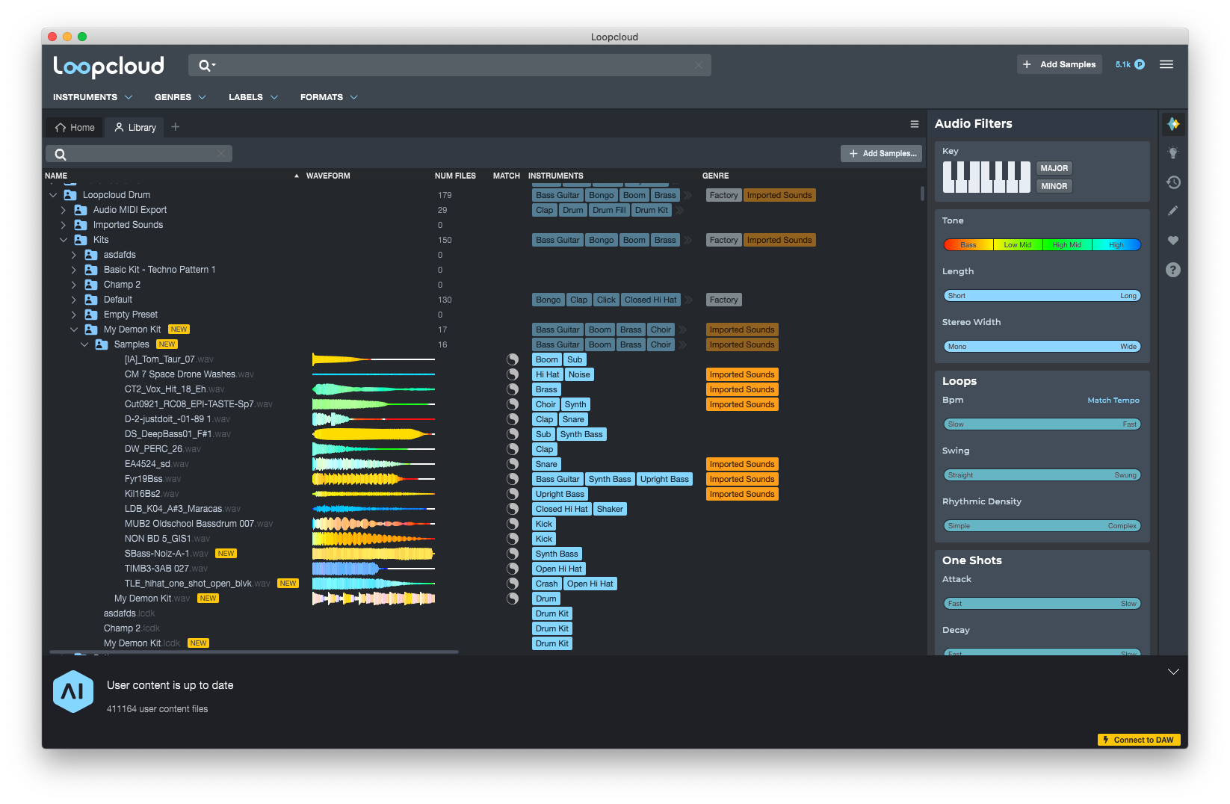Click Imported Sounds tag on Kil16Bs2 row
Image resolution: width=1230 pixels, height=804 pixels.
tap(742, 494)
